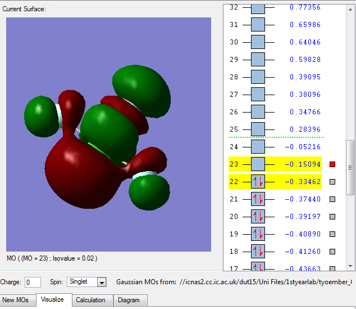Switch to the New MOs tab
The height and width of the screenshot is (309, 356).
click(16, 300)
